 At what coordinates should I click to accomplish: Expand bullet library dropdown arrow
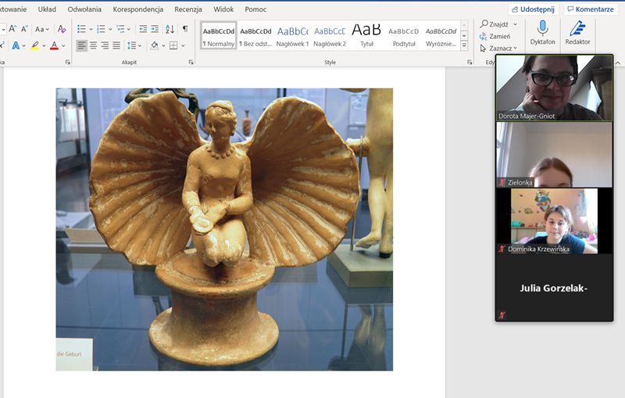(91, 29)
